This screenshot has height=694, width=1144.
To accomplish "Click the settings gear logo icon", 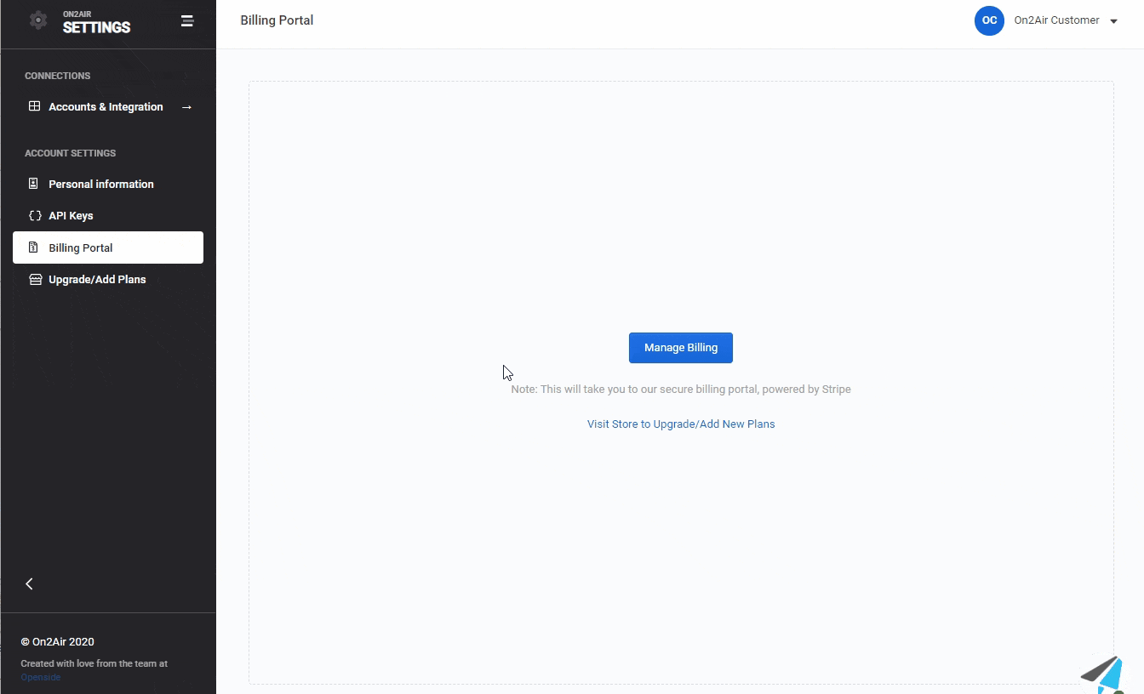I will (x=38, y=20).
